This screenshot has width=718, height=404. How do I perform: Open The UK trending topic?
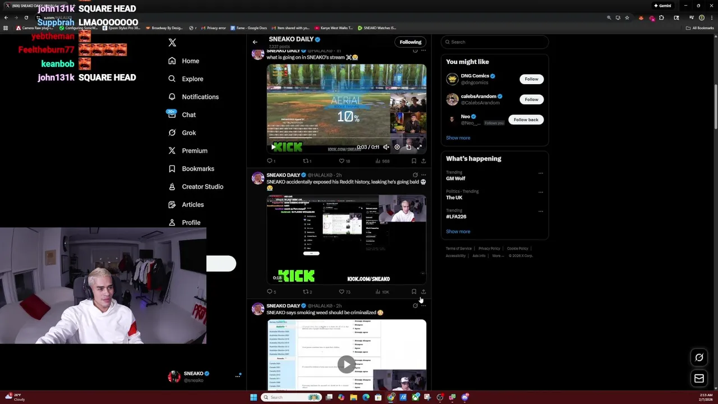454,198
